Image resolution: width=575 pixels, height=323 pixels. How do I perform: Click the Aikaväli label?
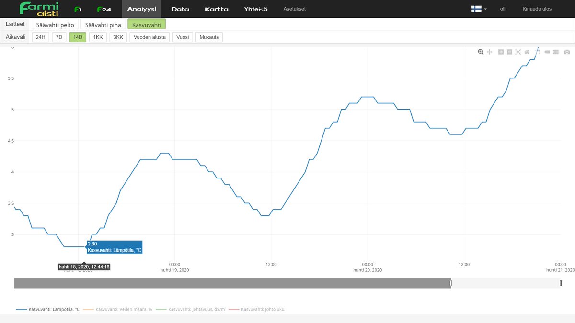(16, 37)
